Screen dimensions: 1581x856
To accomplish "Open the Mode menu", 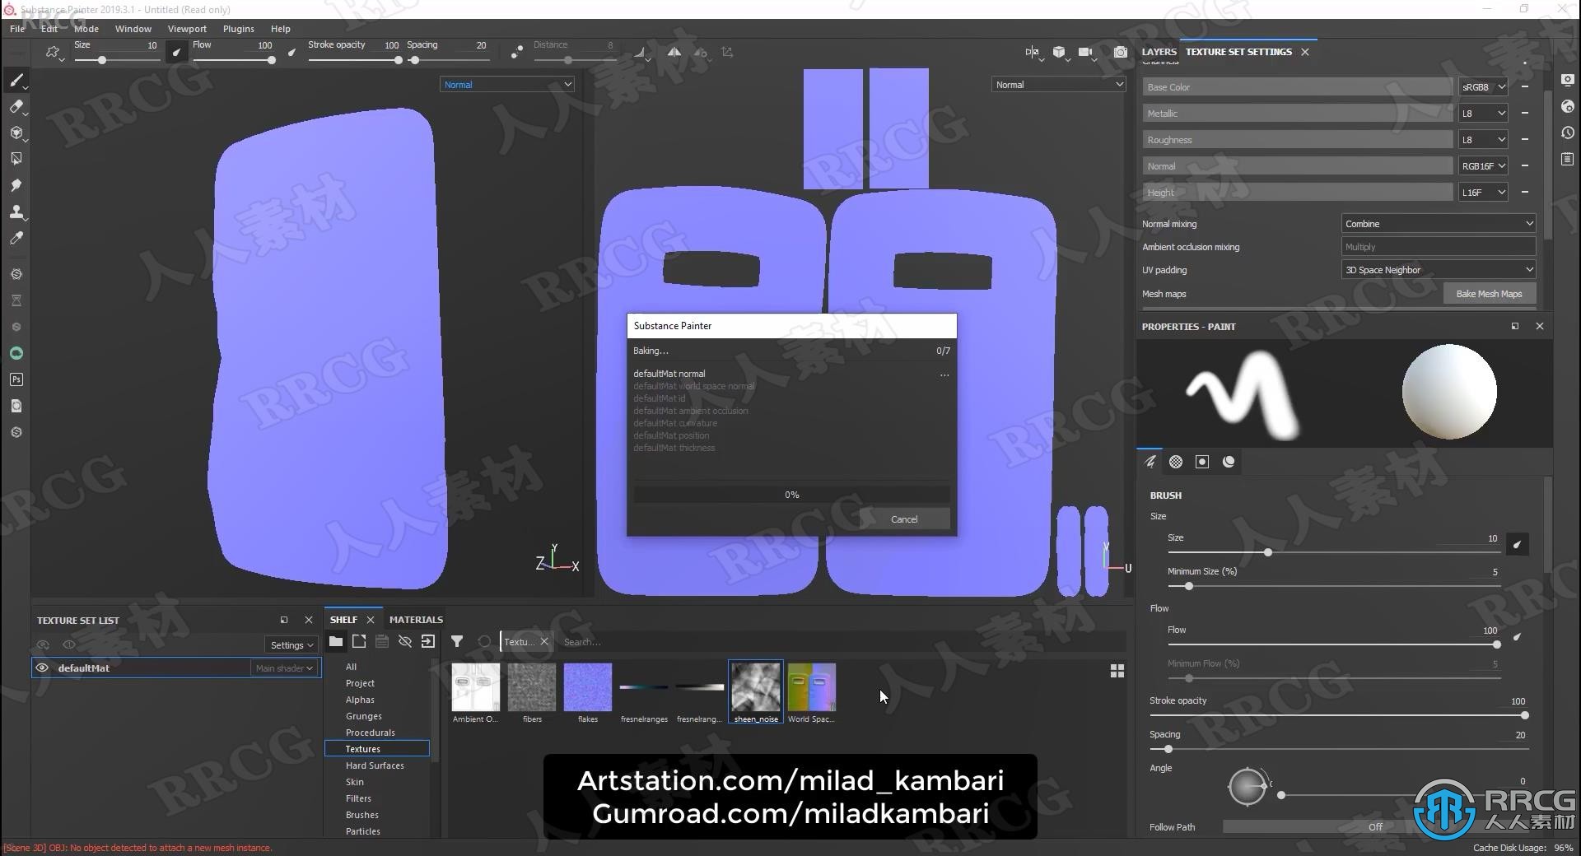I will (86, 28).
